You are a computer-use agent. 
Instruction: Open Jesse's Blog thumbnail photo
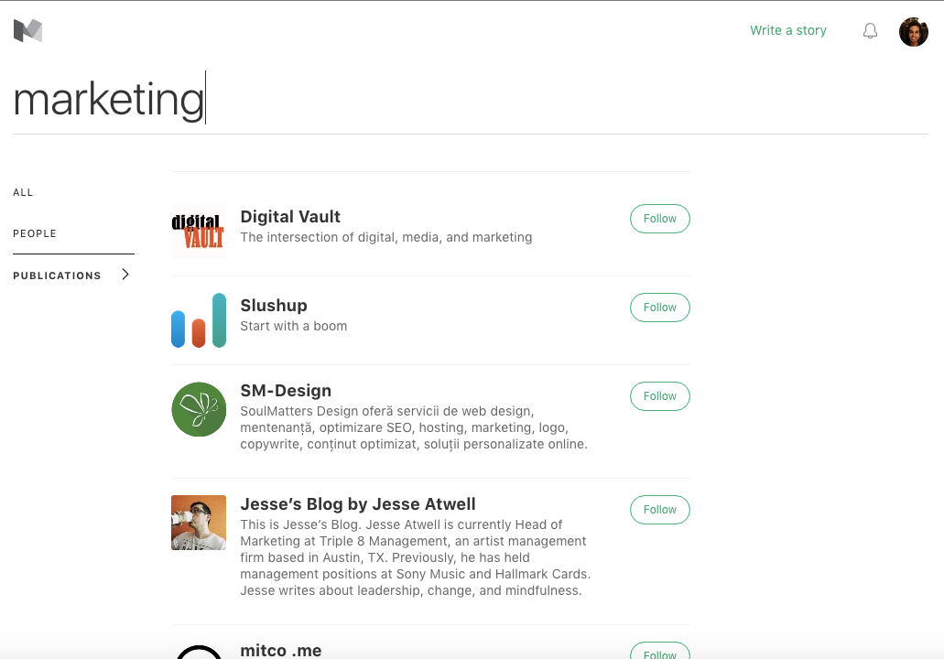[199, 523]
